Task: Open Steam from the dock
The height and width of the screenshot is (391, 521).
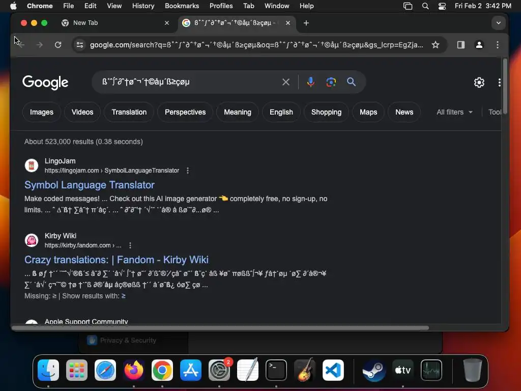Action: coord(374,370)
